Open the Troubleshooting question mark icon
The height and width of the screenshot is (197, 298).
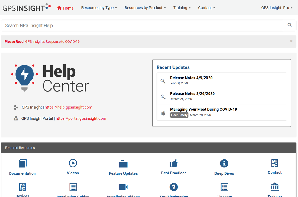(174, 187)
